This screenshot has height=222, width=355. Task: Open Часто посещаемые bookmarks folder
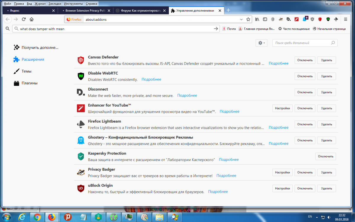(294, 29)
